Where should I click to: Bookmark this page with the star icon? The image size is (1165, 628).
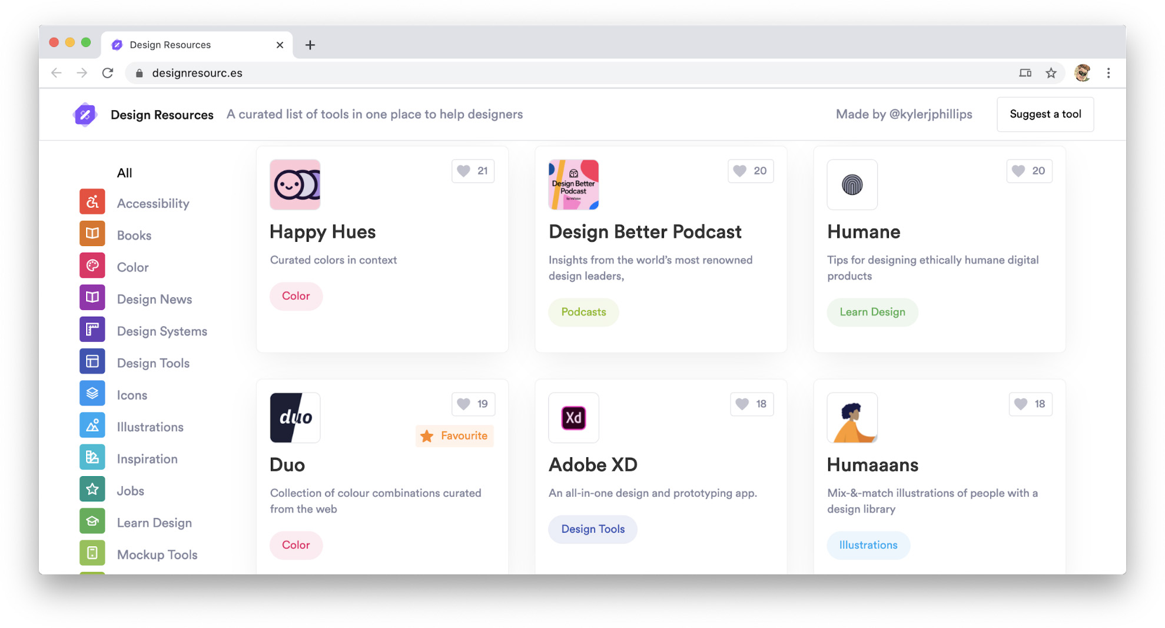(x=1051, y=73)
